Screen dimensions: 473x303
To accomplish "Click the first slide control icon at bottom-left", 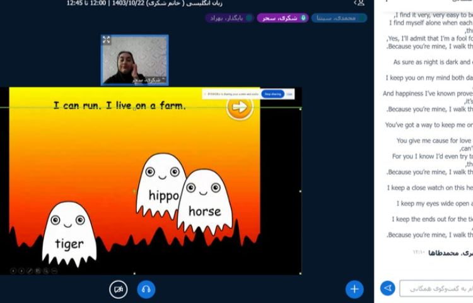I will pyautogui.click(x=13, y=270).
